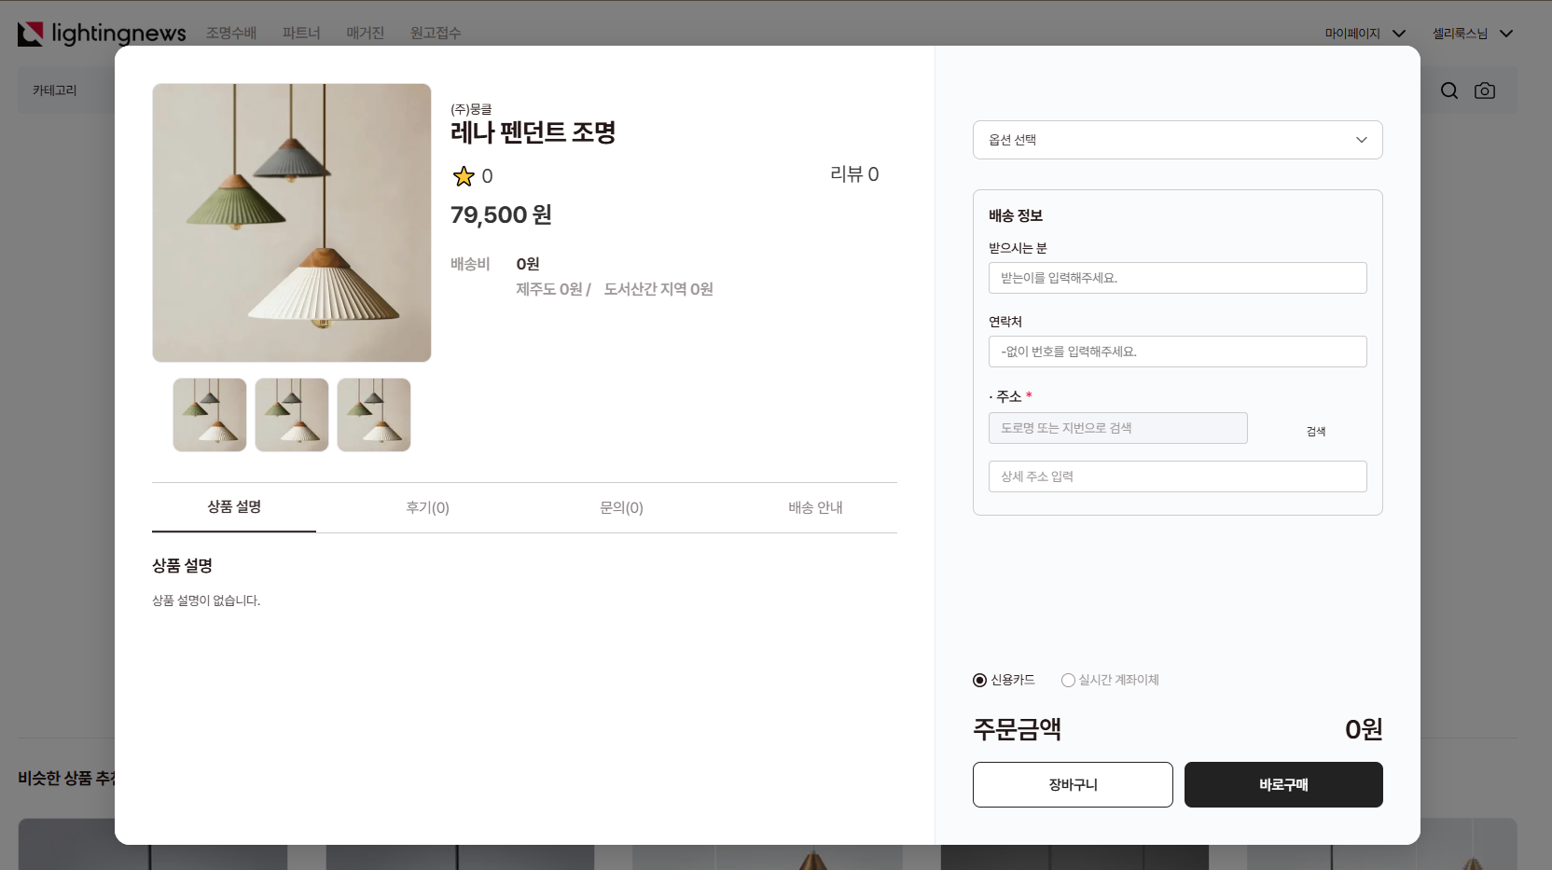This screenshot has width=1552, height=870.
Task: Switch to the 후기(0) tab
Action: point(427,507)
